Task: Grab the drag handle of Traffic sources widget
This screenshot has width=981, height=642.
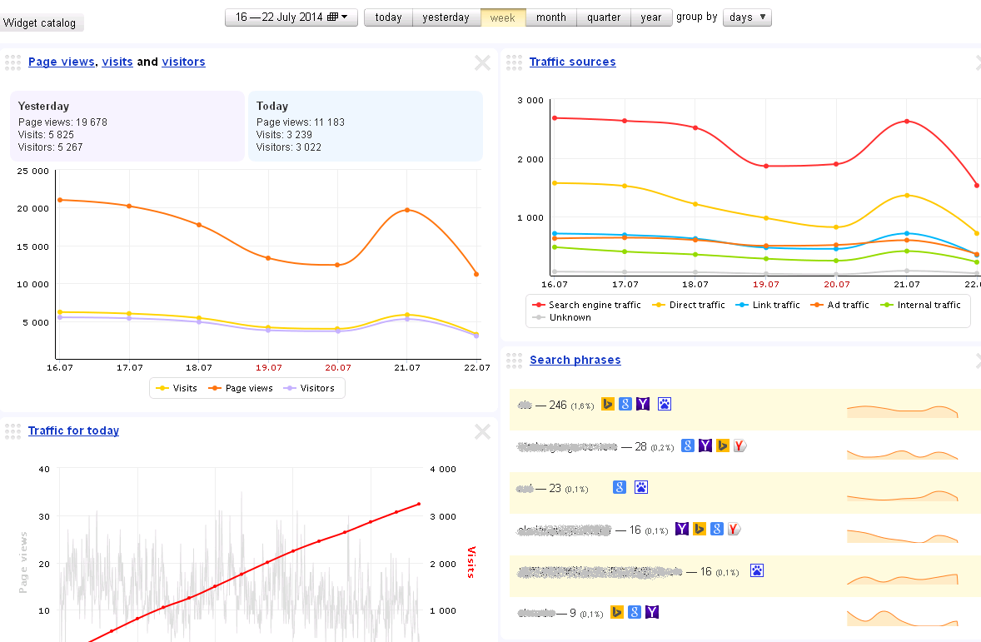Action: [x=514, y=62]
